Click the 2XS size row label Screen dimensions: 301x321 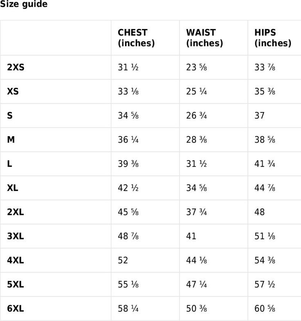pyautogui.click(x=15, y=67)
